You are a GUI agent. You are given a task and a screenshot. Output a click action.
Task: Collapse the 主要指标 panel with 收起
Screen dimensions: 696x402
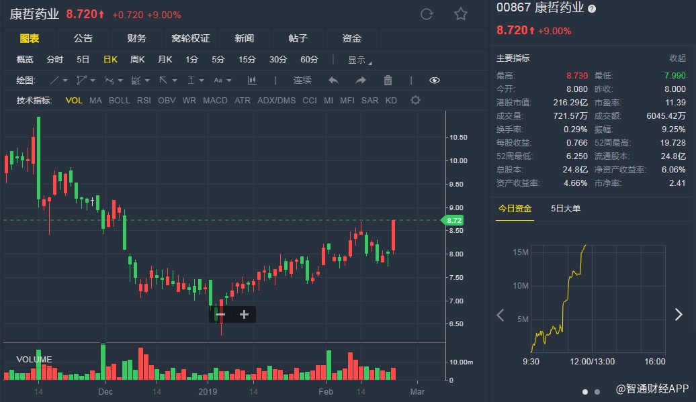point(677,58)
